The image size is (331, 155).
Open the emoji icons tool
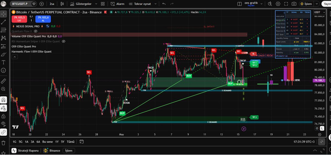point(4,70)
